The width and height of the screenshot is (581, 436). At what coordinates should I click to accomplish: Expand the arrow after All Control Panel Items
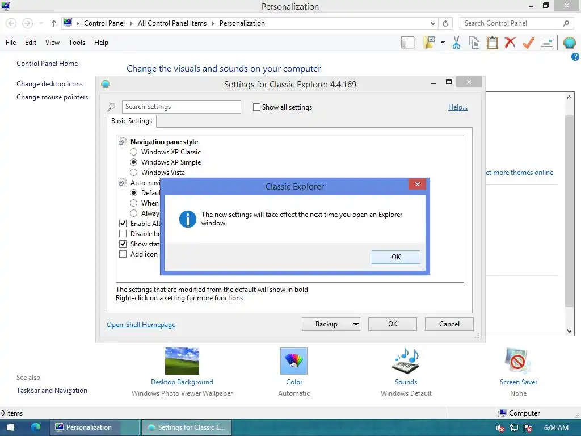tap(213, 23)
